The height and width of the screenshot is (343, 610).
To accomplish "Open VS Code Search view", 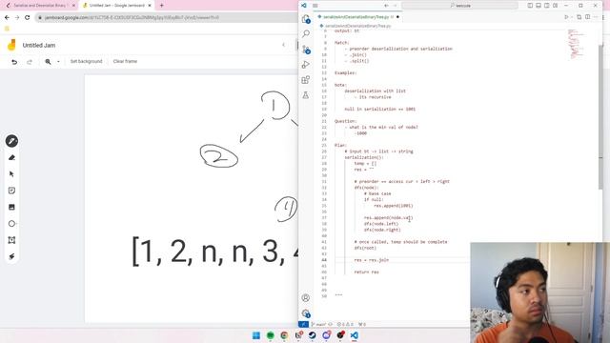I will click(306, 34).
